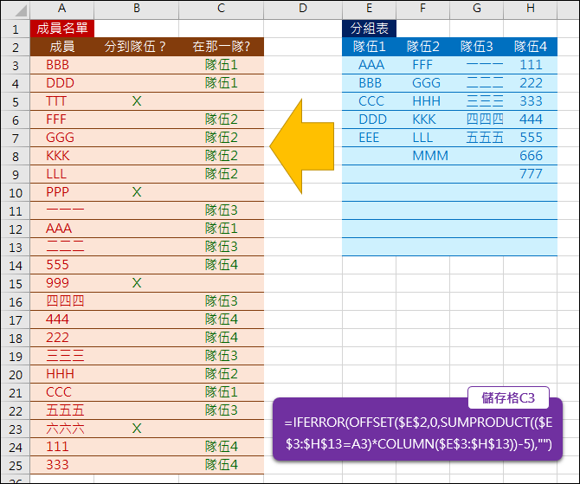The image size is (580, 484).
Task: Select member cell BBB in column A
Action: tap(62, 65)
